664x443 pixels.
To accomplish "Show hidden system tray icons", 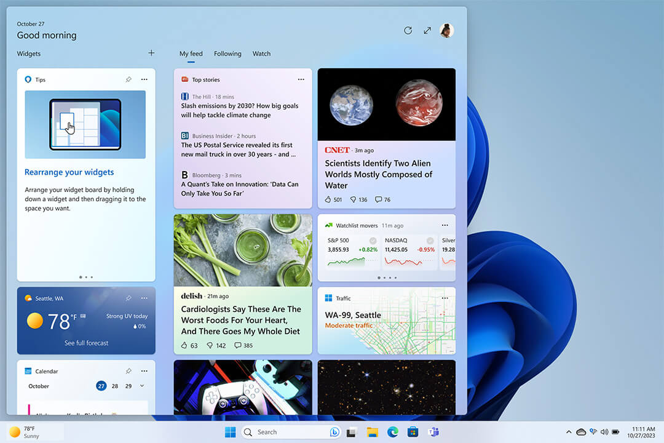I will click(x=569, y=432).
